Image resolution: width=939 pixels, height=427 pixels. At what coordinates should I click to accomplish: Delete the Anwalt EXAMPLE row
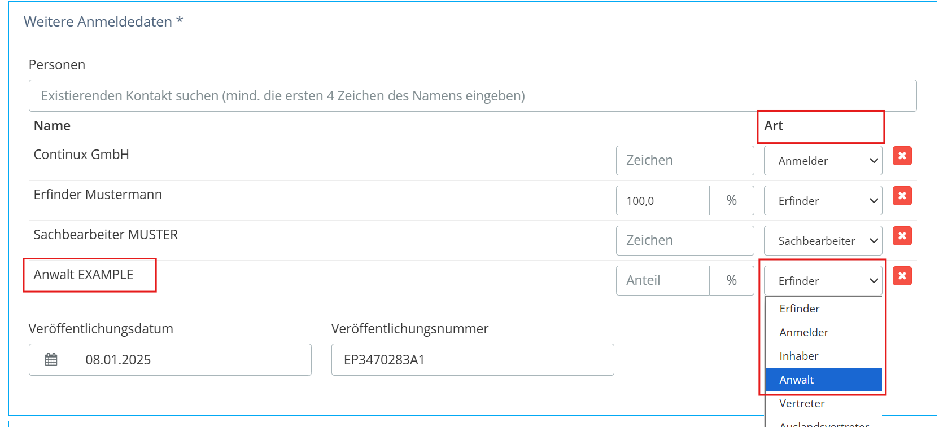tap(902, 276)
